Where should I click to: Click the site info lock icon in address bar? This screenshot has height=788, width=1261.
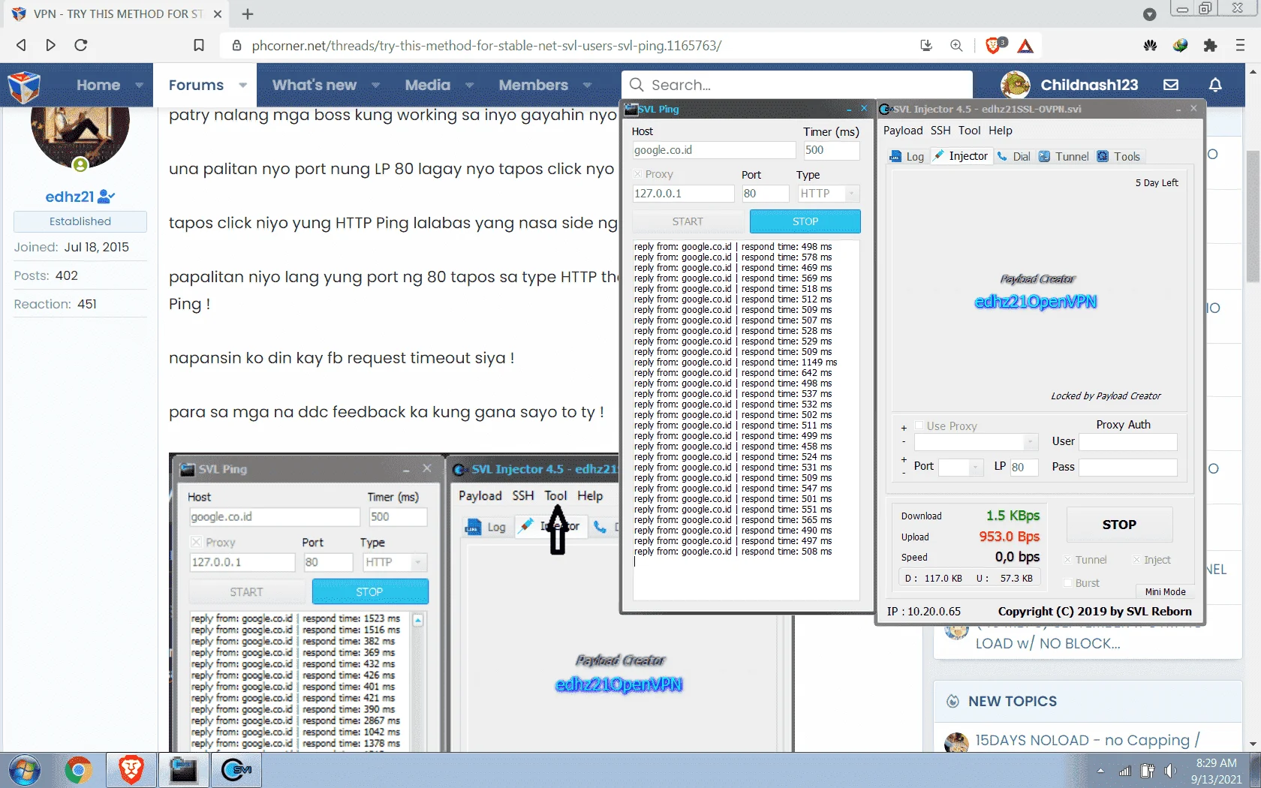click(237, 45)
